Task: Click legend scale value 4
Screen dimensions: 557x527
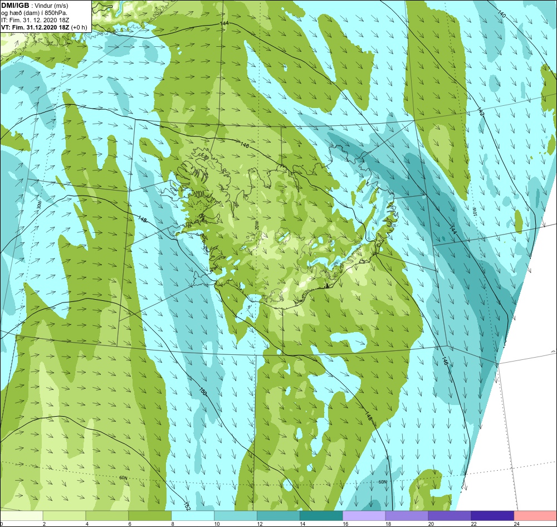Action: [x=87, y=524]
